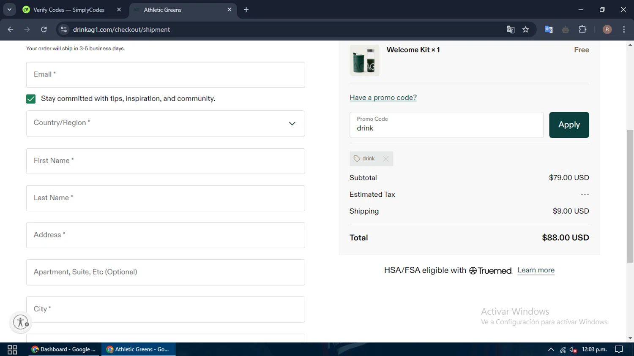The height and width of the screenshot is (356, 634).
Task: Show hidden system tray icons
Action: [x=551, y=350]
